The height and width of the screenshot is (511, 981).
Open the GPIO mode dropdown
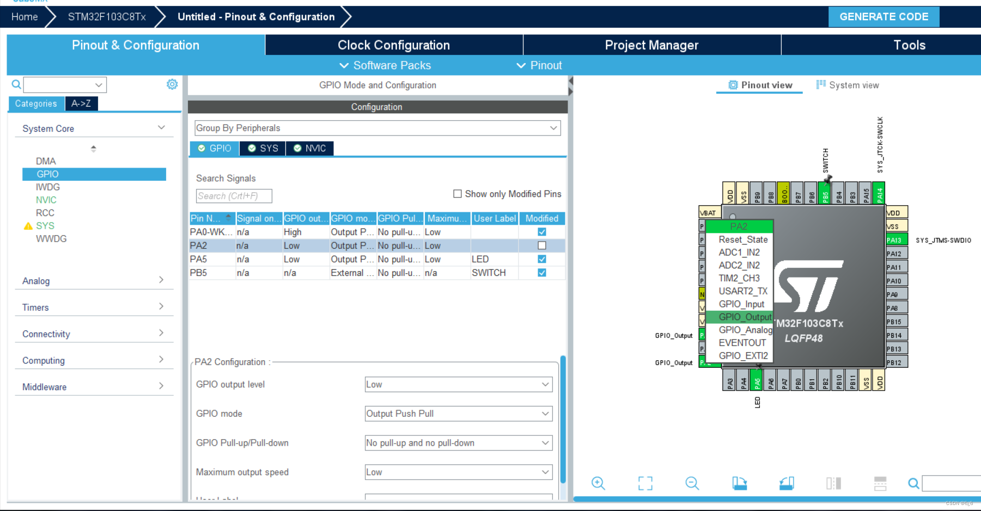[x=459, y=414]
